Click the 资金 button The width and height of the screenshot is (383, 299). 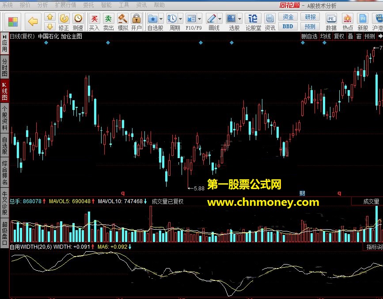288,17
